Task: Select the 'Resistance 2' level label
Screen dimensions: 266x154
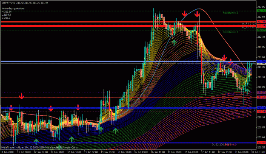Action: 231,13
